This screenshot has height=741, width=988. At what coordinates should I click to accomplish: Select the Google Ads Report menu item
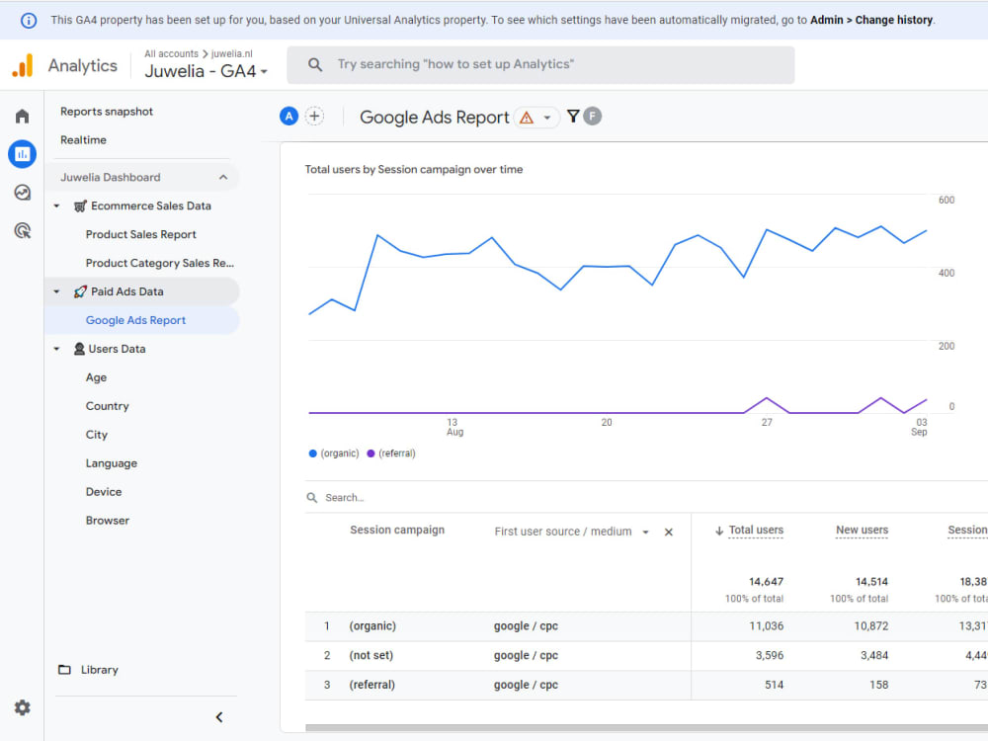pos(135,320)
